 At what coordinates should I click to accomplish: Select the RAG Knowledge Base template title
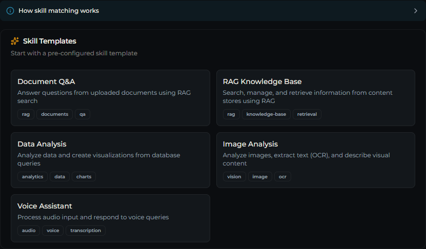tap(262, 81)
